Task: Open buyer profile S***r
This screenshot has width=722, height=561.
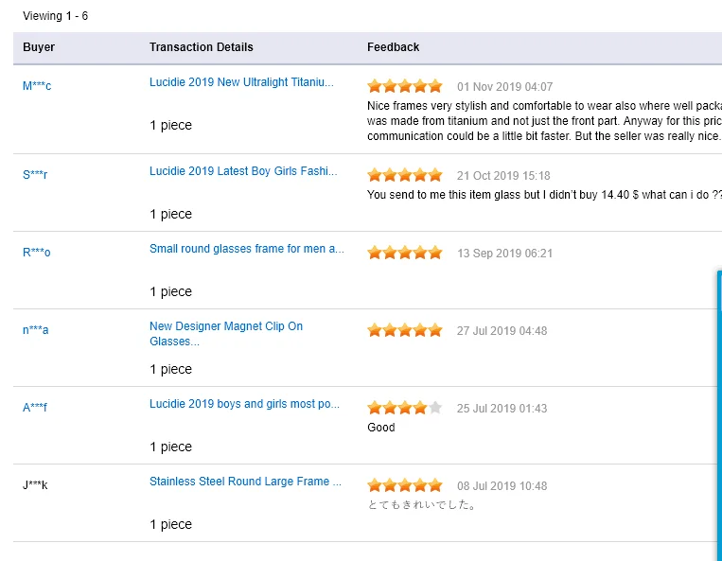Action: pos(35,174)
